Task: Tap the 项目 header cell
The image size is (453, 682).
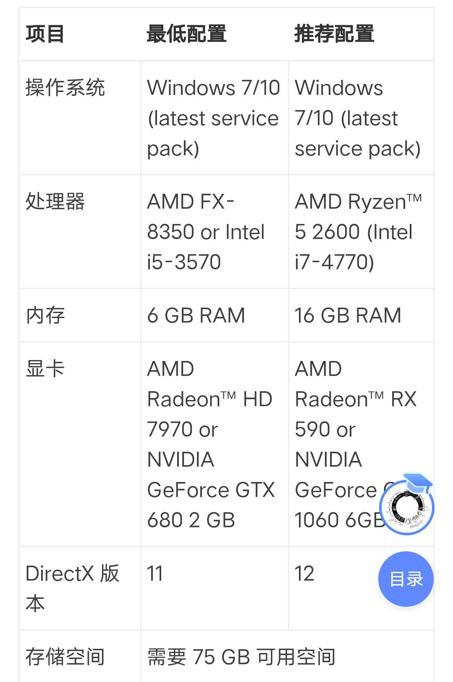Action: pyautogui.click(x=45, y=34)
